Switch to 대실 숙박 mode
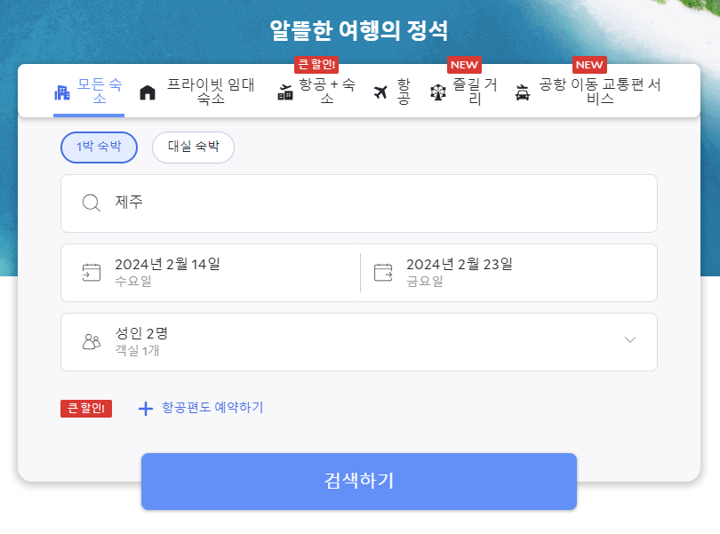Screen dimensions: 720x534 point(193,147)
